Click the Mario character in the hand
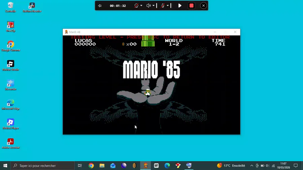This screenshot has height=170, width=303. (148, 92)
